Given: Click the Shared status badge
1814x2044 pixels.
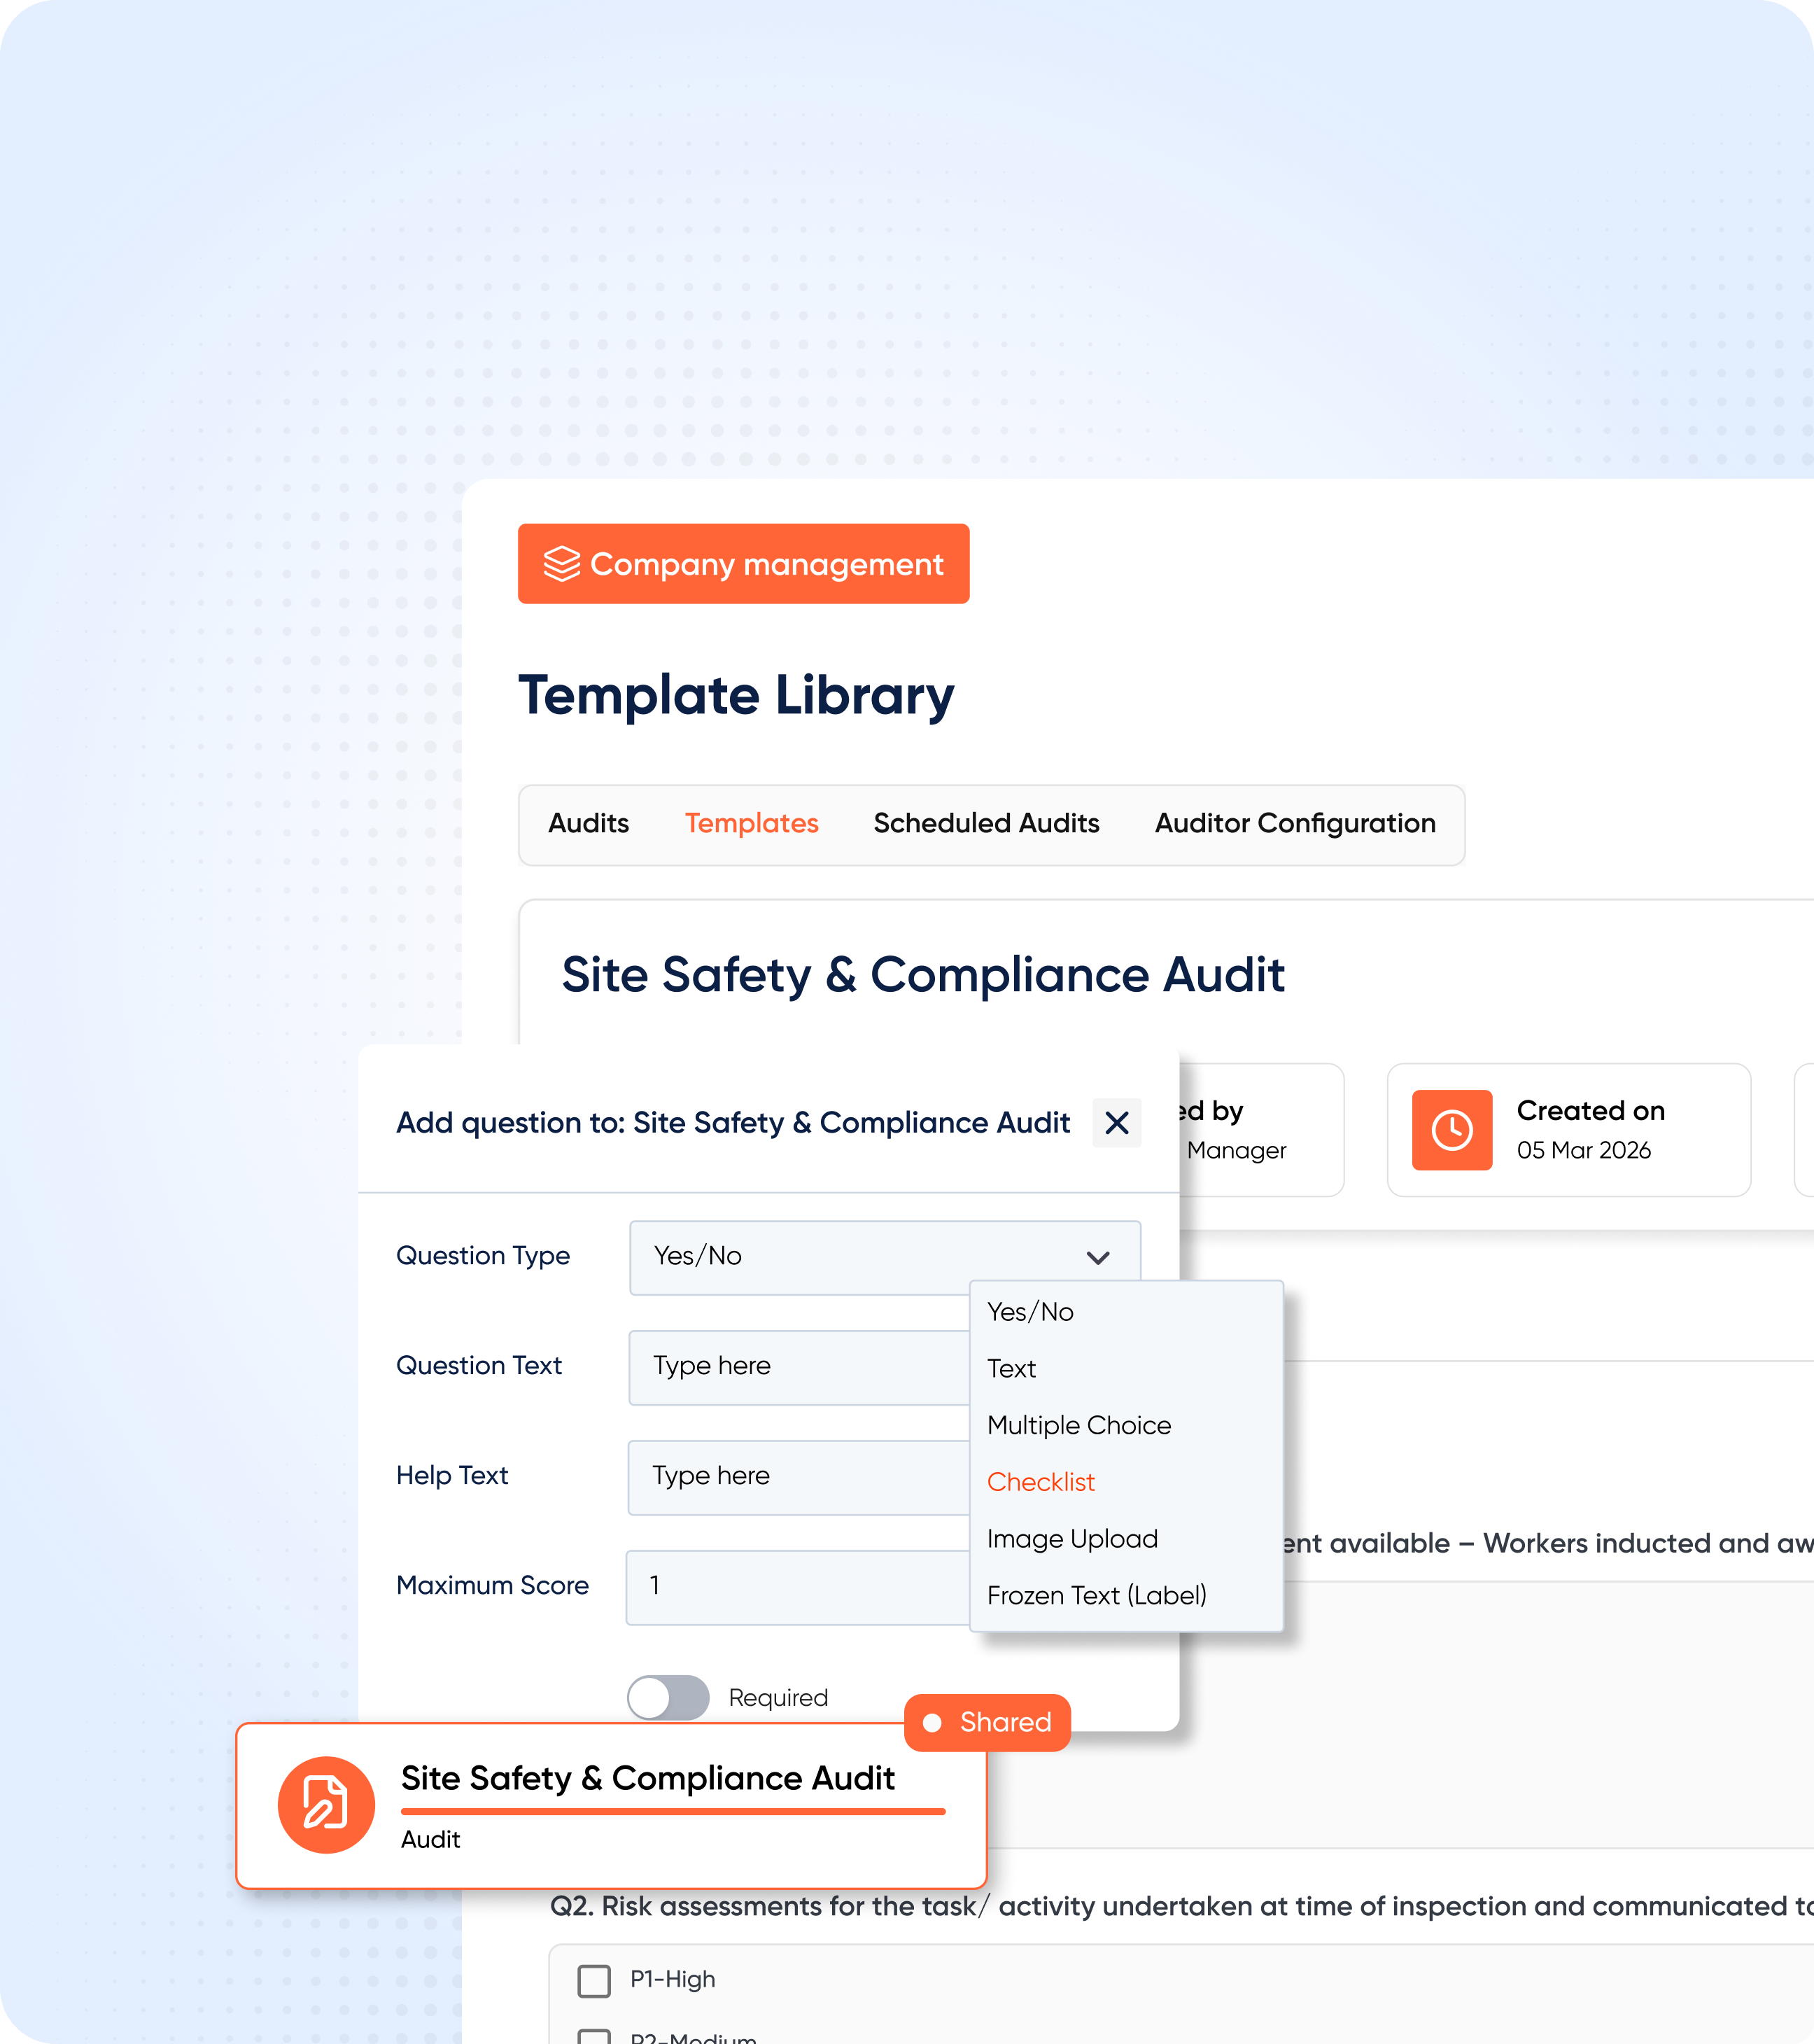Looking at the screenshot, I should [x=987, y=1722].
